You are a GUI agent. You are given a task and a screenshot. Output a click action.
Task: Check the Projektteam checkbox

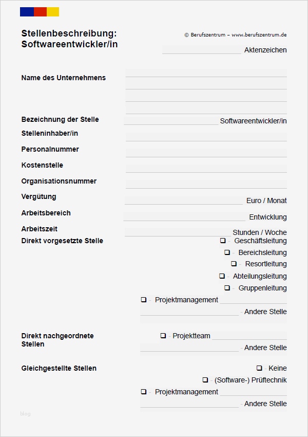coord(163,336)
